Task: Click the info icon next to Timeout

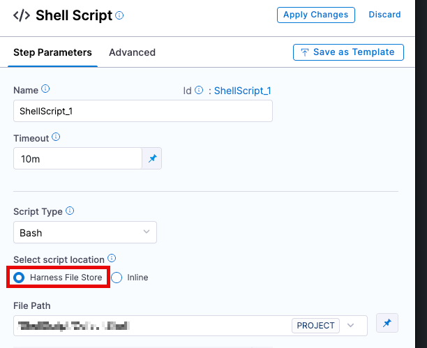Action: [x=57, y=138]
